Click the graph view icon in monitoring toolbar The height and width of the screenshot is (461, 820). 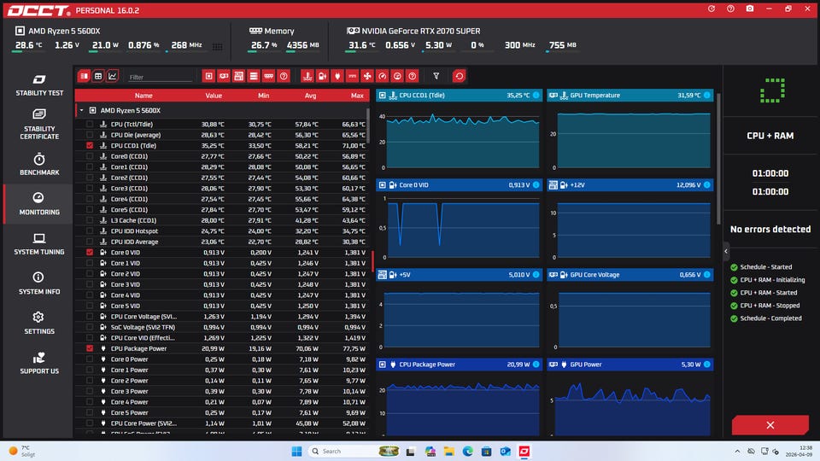[113, 76]
